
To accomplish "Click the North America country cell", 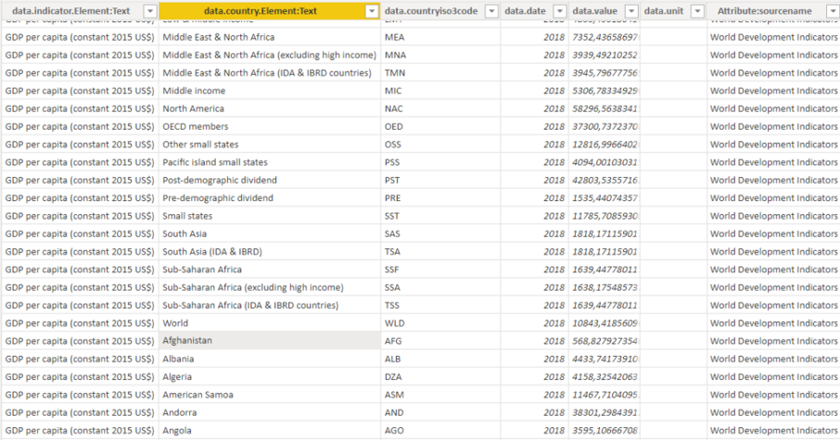I will pos(270,108).
